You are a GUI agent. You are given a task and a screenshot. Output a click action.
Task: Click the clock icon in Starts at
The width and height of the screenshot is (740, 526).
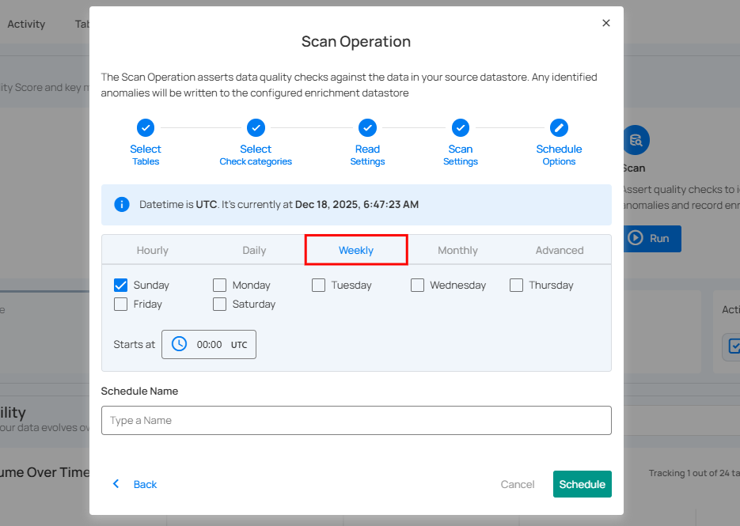click(x=180, y=344)
